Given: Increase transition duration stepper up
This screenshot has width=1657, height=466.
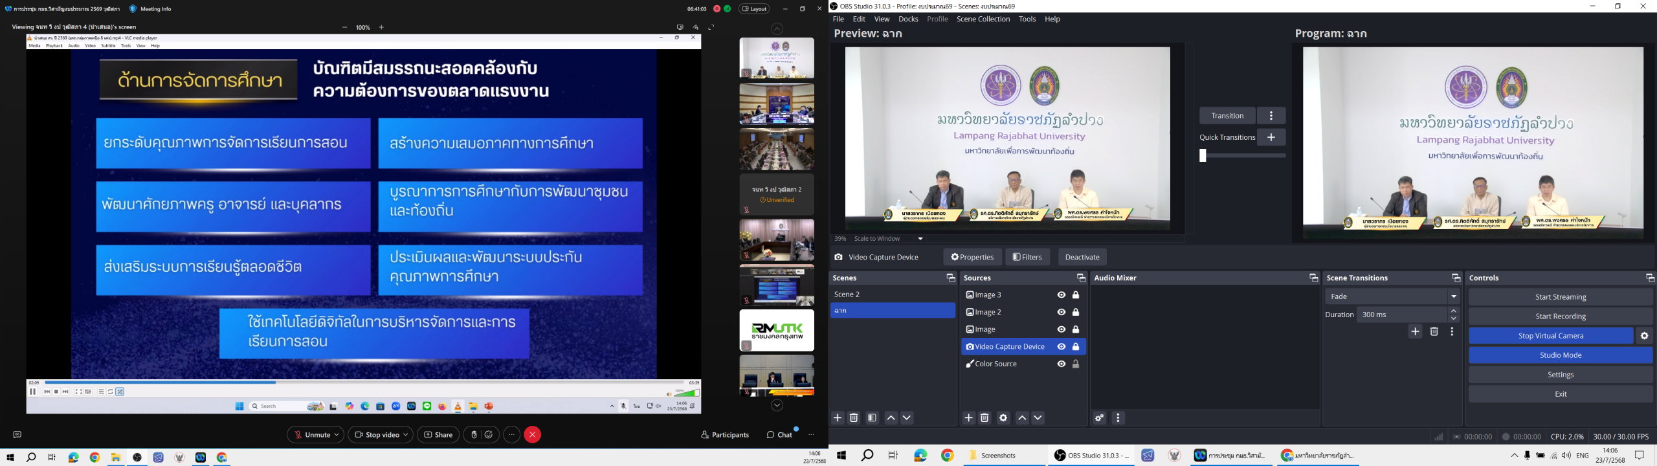Looking at the screenshot, I should (x=1454, y=311).
